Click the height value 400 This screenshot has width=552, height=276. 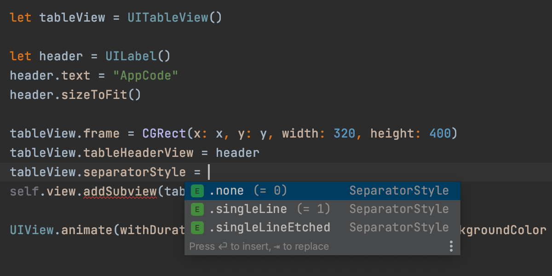point(440,134)
